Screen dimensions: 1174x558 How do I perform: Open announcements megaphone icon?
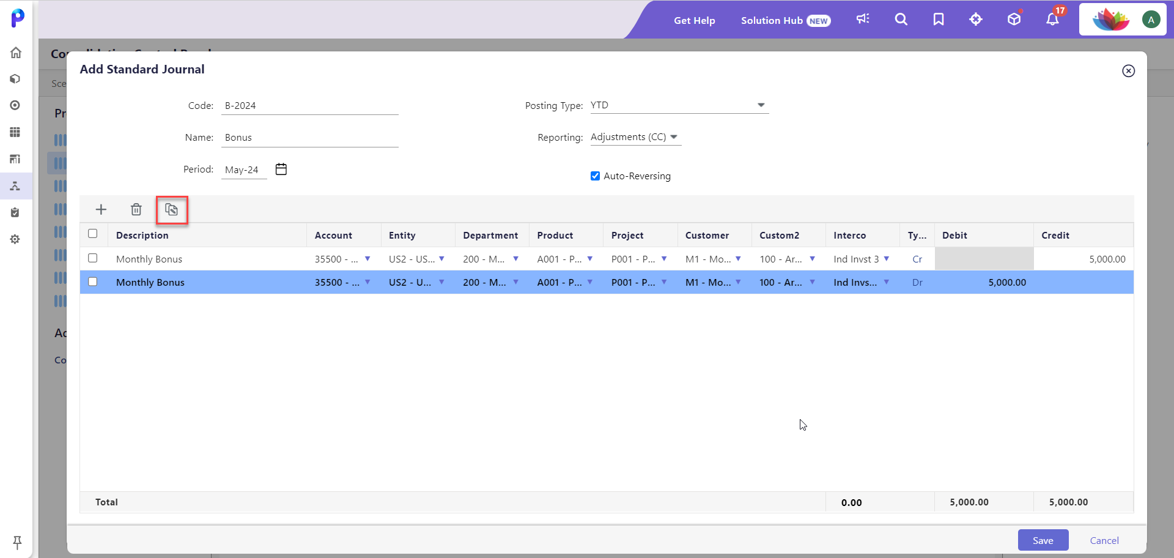pos(863,20)
